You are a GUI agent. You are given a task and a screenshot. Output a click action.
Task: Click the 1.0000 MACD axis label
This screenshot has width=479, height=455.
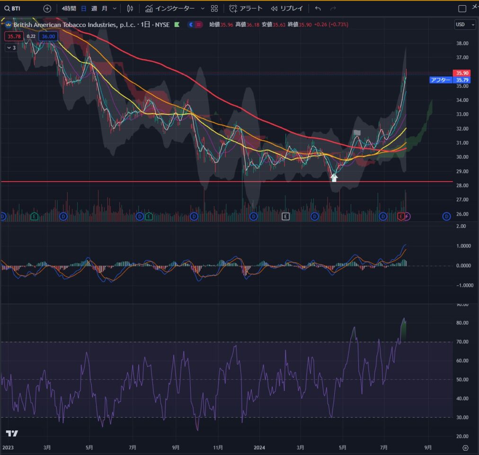pyautogui.click(x=463, y=246)
